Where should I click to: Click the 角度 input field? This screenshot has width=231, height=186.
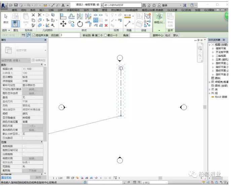pyautogui.click(x=140, y=35)
